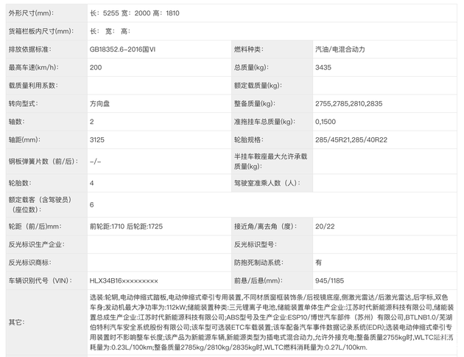Select the wheelbase value 3125
Image resolution: width=464 pixels, height=357 pixels.
(97, 139)
